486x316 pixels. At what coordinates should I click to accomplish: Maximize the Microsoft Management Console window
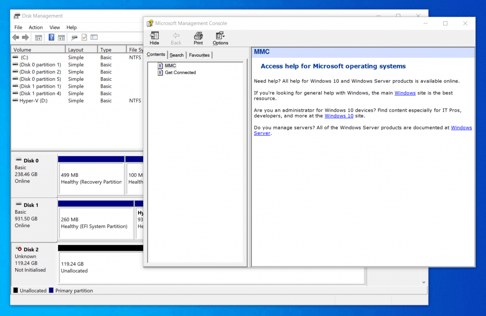tap(445, 23)
